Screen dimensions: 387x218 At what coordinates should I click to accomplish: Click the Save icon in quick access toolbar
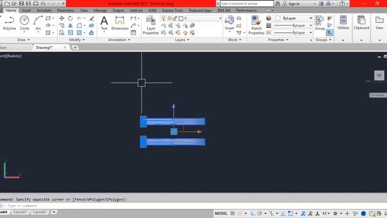[x=21, y=4]
